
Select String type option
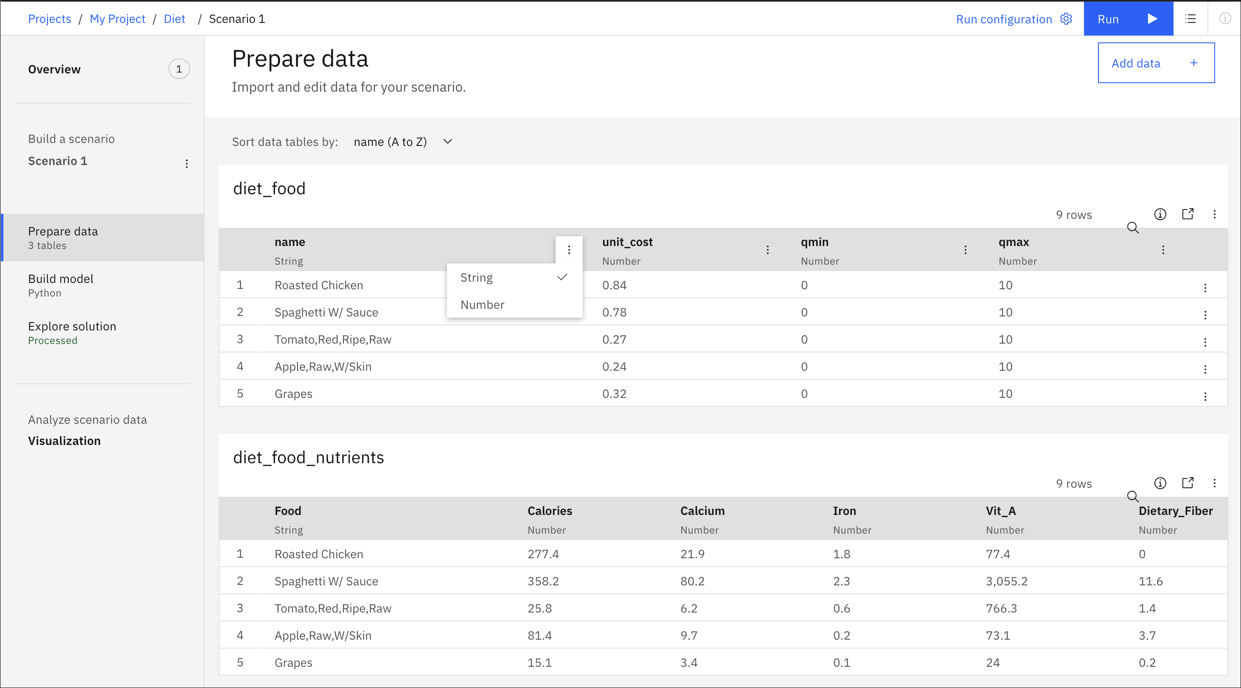514,277
